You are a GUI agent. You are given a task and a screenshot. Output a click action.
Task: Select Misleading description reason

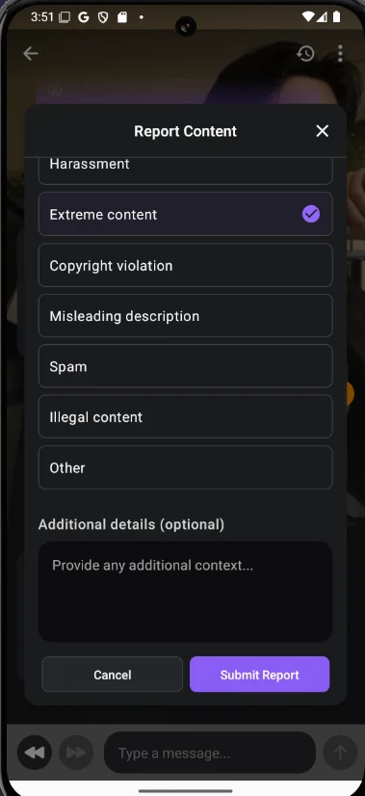(185, 316)
